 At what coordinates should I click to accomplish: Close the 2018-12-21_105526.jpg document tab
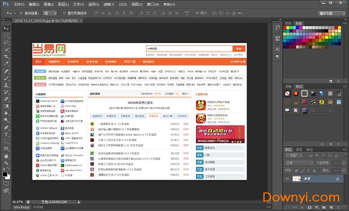81,21
